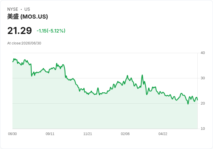Image resolution: width=213 pixels, height=149 pixels.
Task: Click the 11/21 date axis label
Action: (x=88, y=134)
